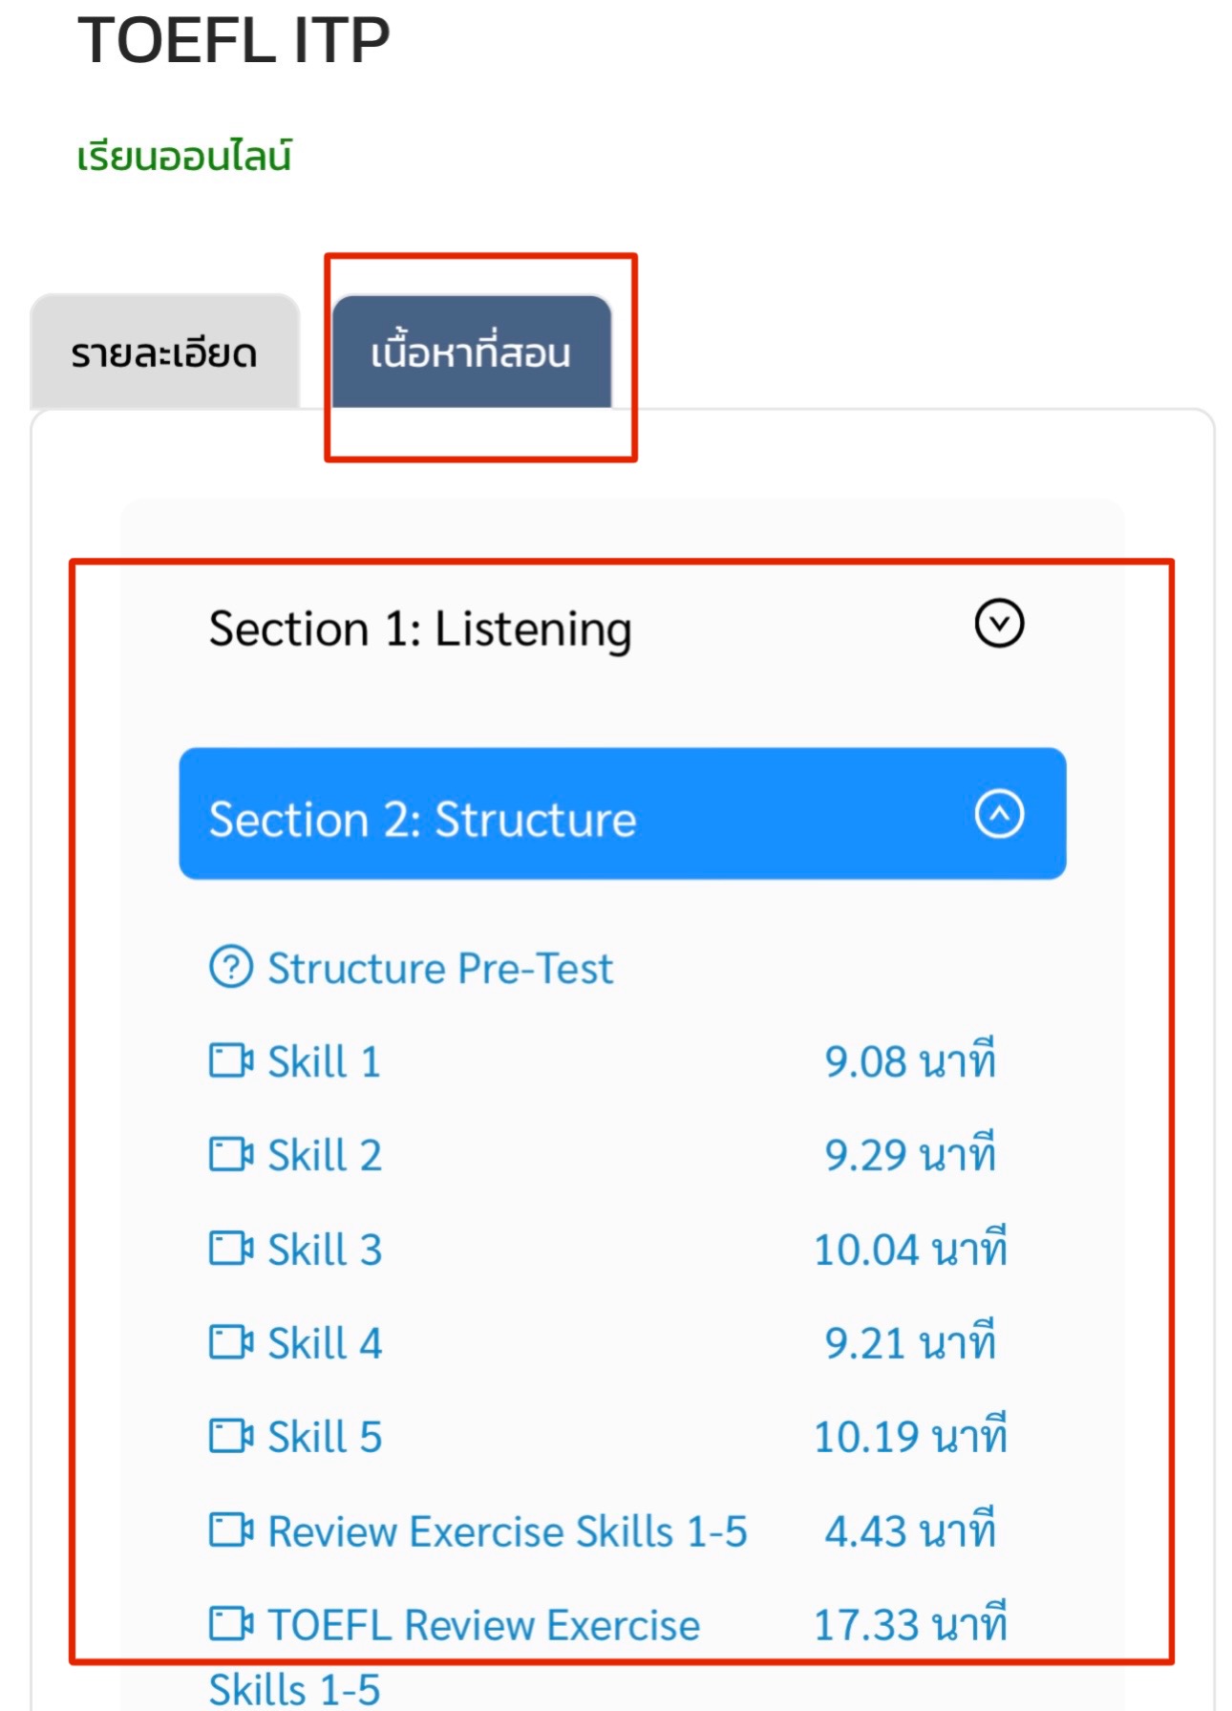Image resolution: width=1232 pixels, height=1711 pixels.
Task: Collapse Section 2: Structure with chevron-up icon
Action: [x=999, y=814]
